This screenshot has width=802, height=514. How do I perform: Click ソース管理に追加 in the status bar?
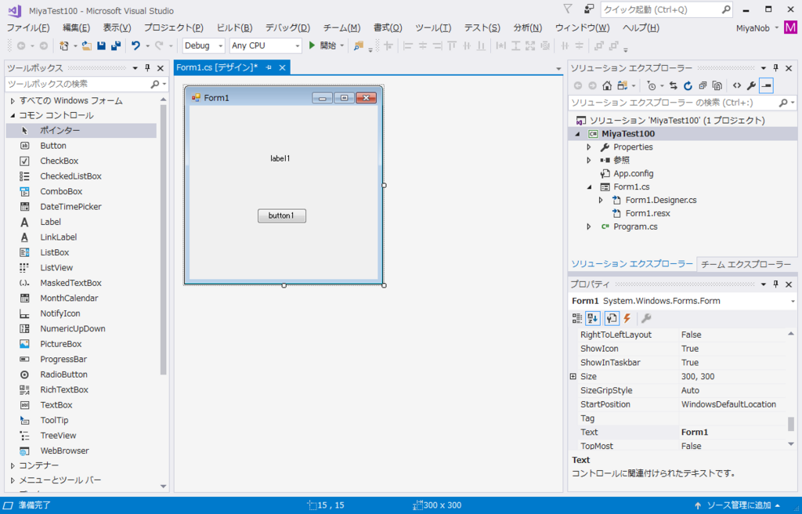coord(738,505)
